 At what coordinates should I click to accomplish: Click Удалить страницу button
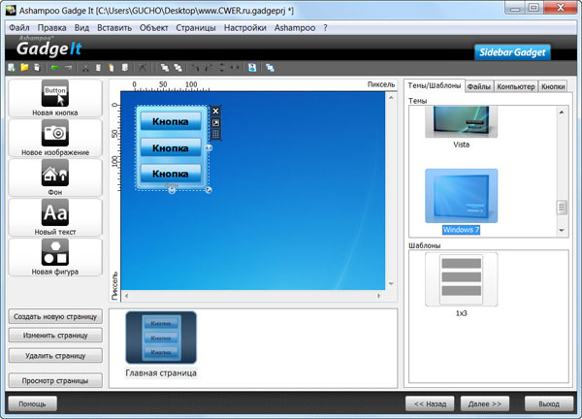(55, 356)
